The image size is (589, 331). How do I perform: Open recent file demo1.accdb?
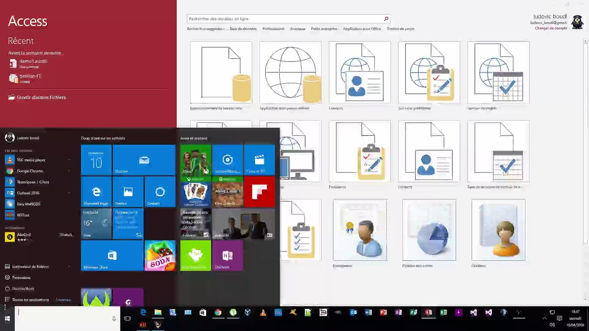[x=33, y=63]
